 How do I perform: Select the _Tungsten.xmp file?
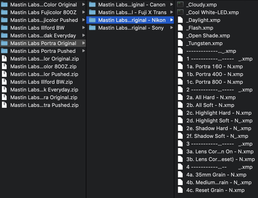(x=204, y=44)
